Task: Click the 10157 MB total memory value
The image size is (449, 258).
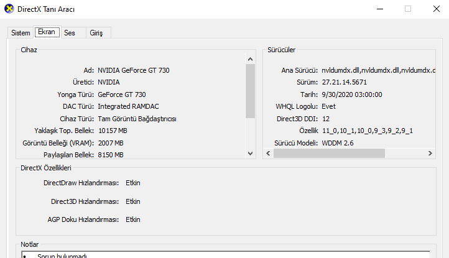Action: 113,131
